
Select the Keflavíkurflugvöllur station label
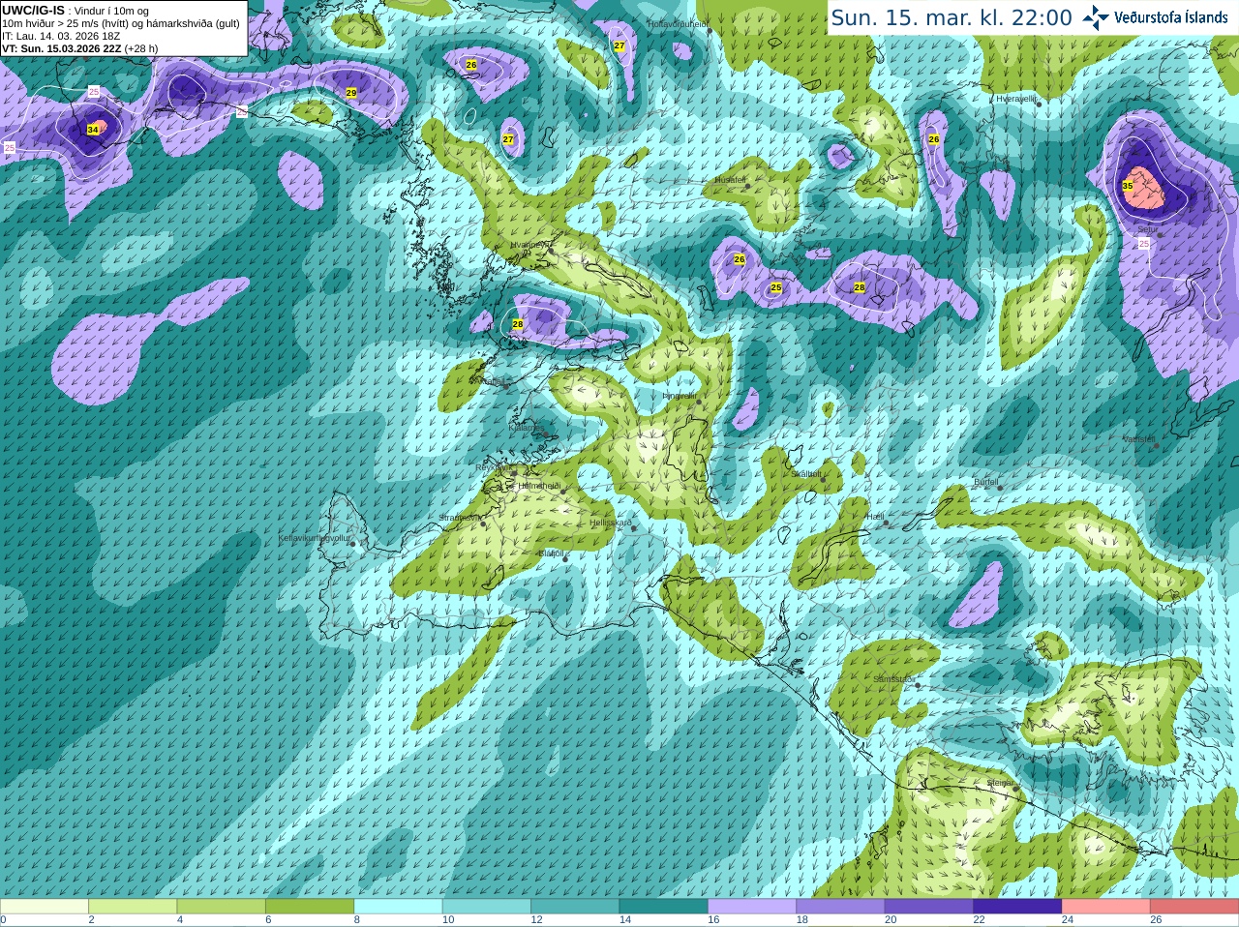click(314, 538)
